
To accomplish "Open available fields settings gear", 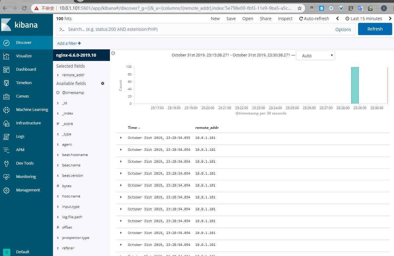I will (103, 83).
